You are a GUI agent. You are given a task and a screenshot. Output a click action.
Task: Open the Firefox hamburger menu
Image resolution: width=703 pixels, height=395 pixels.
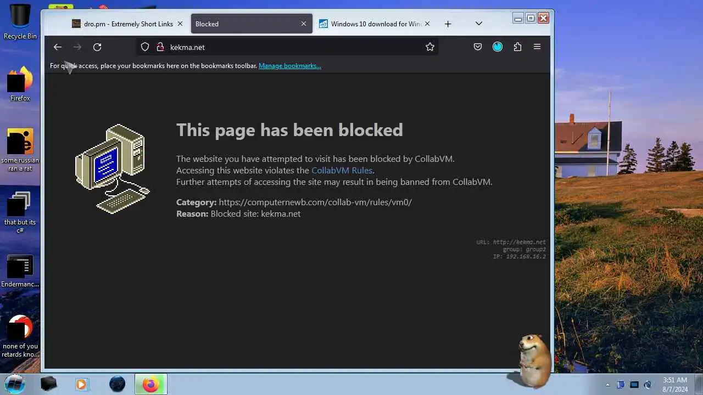pyautogui.click(x=537, y=47)
